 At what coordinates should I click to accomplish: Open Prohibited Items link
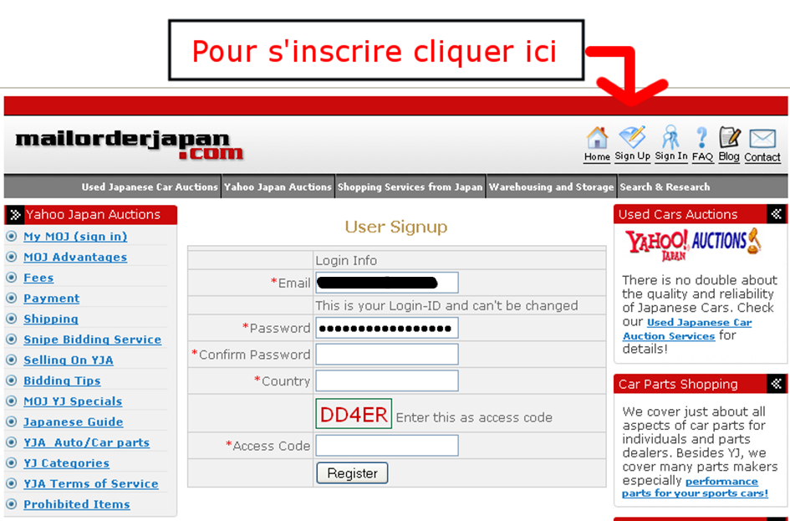[77, 504]
